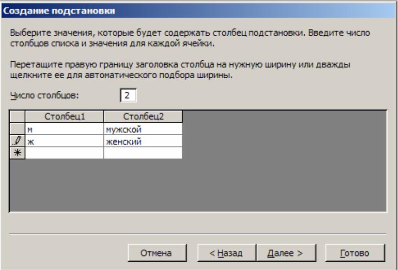The image size is (398, 270).
Task: Select the row with the pencil edit icon
Action: pos(17,141)
